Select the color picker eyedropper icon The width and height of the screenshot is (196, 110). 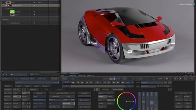pos(180,79)
